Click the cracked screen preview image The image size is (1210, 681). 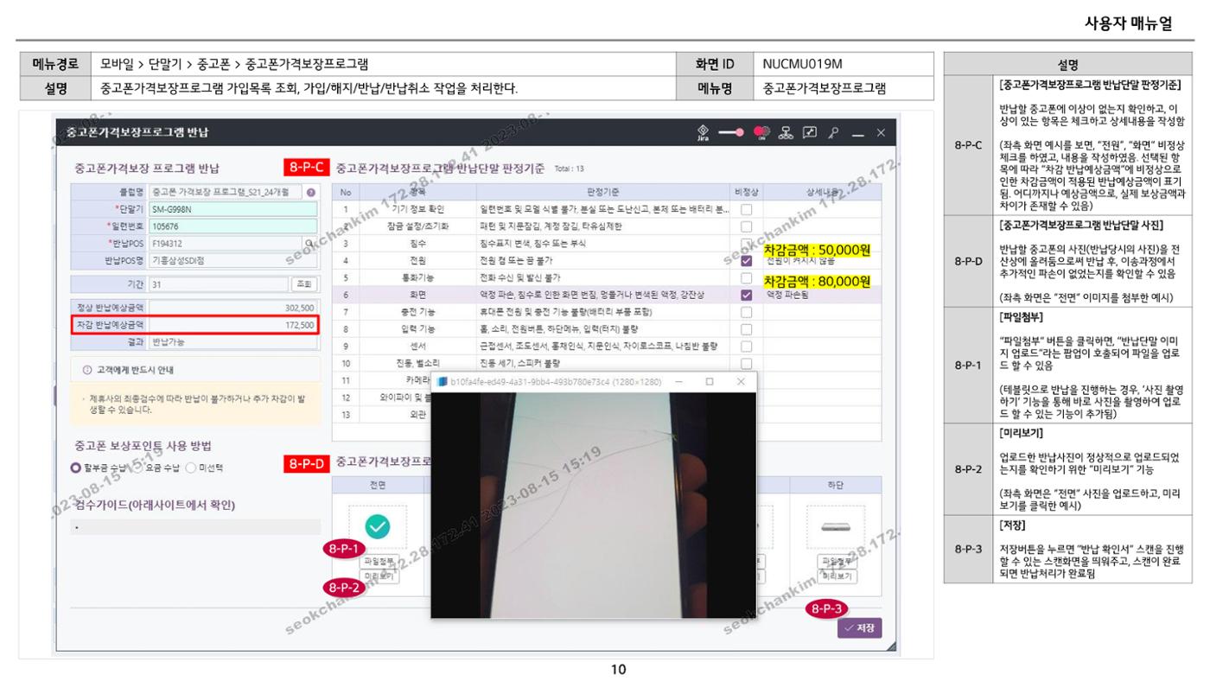(x=594, y=505)
